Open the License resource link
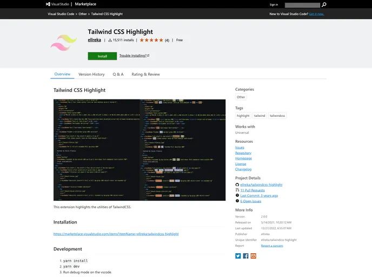Viewport: 372px width, 277px height. click(x=241, y=164)
